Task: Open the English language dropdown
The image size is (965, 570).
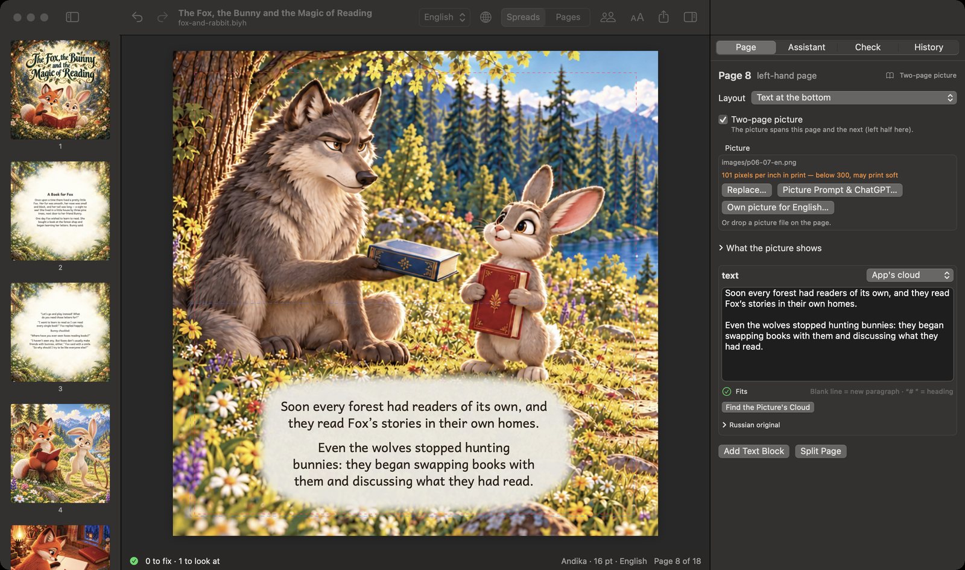Action: (x=445, y=17)
